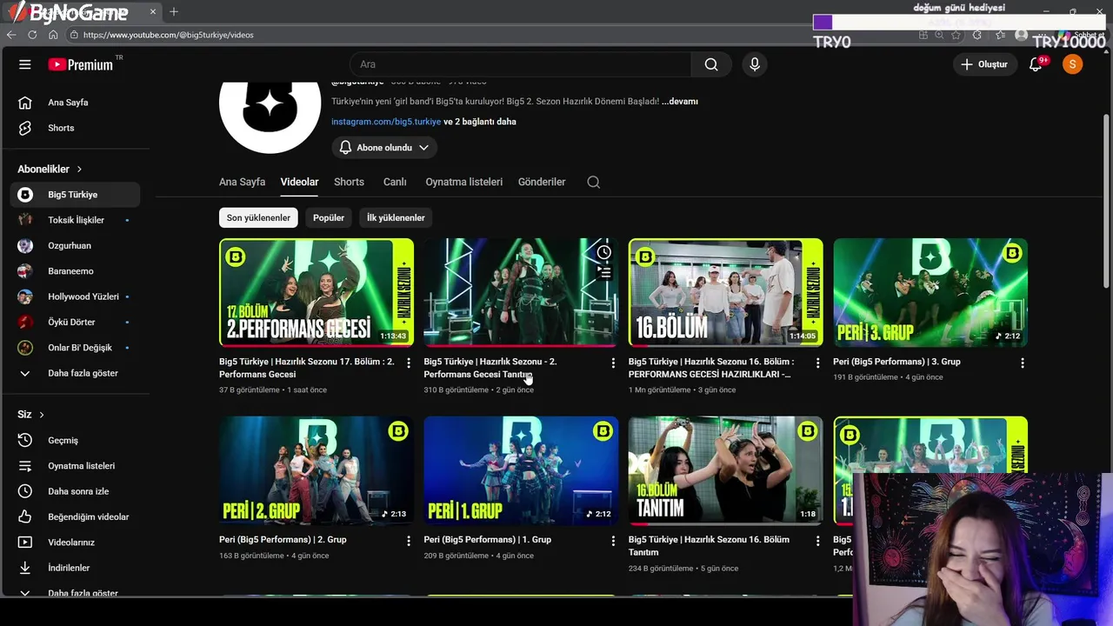Image resolution: width=1113 pixels, height=626 pixels.
Task: Open Abone olundu subscription dropdown
Action: 384,148
